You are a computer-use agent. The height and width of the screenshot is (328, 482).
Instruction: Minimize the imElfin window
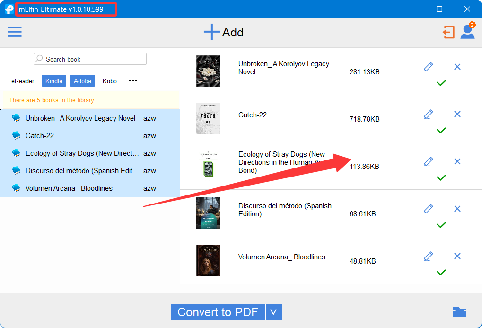(412, 9)
